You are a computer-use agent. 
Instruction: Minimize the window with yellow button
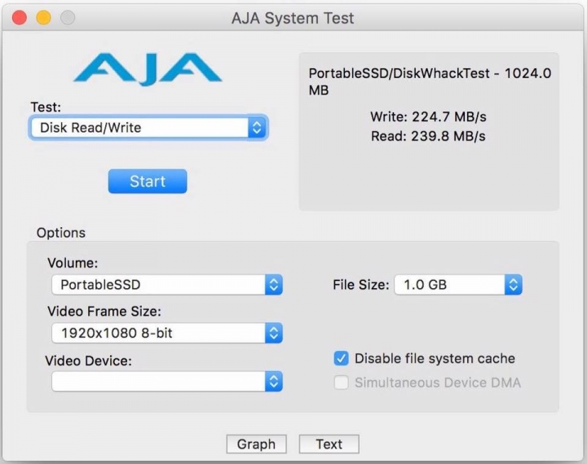pyautogui.click(x=43, y=18)
